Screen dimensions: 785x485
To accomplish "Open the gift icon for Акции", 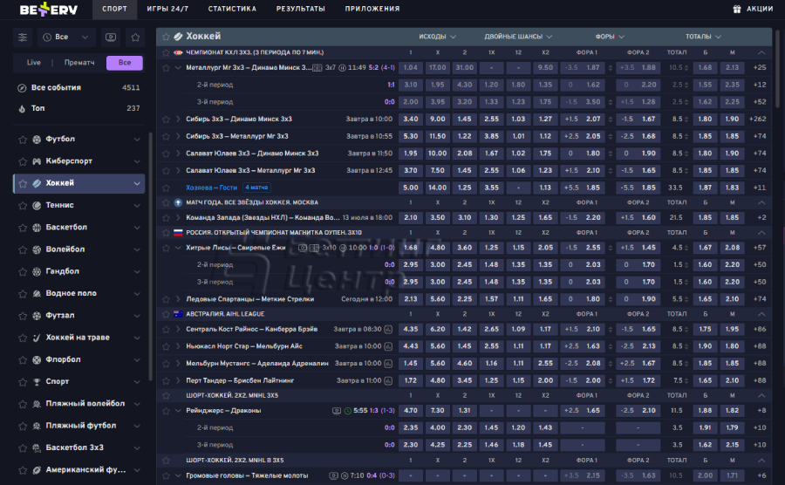I will (737, 9).
